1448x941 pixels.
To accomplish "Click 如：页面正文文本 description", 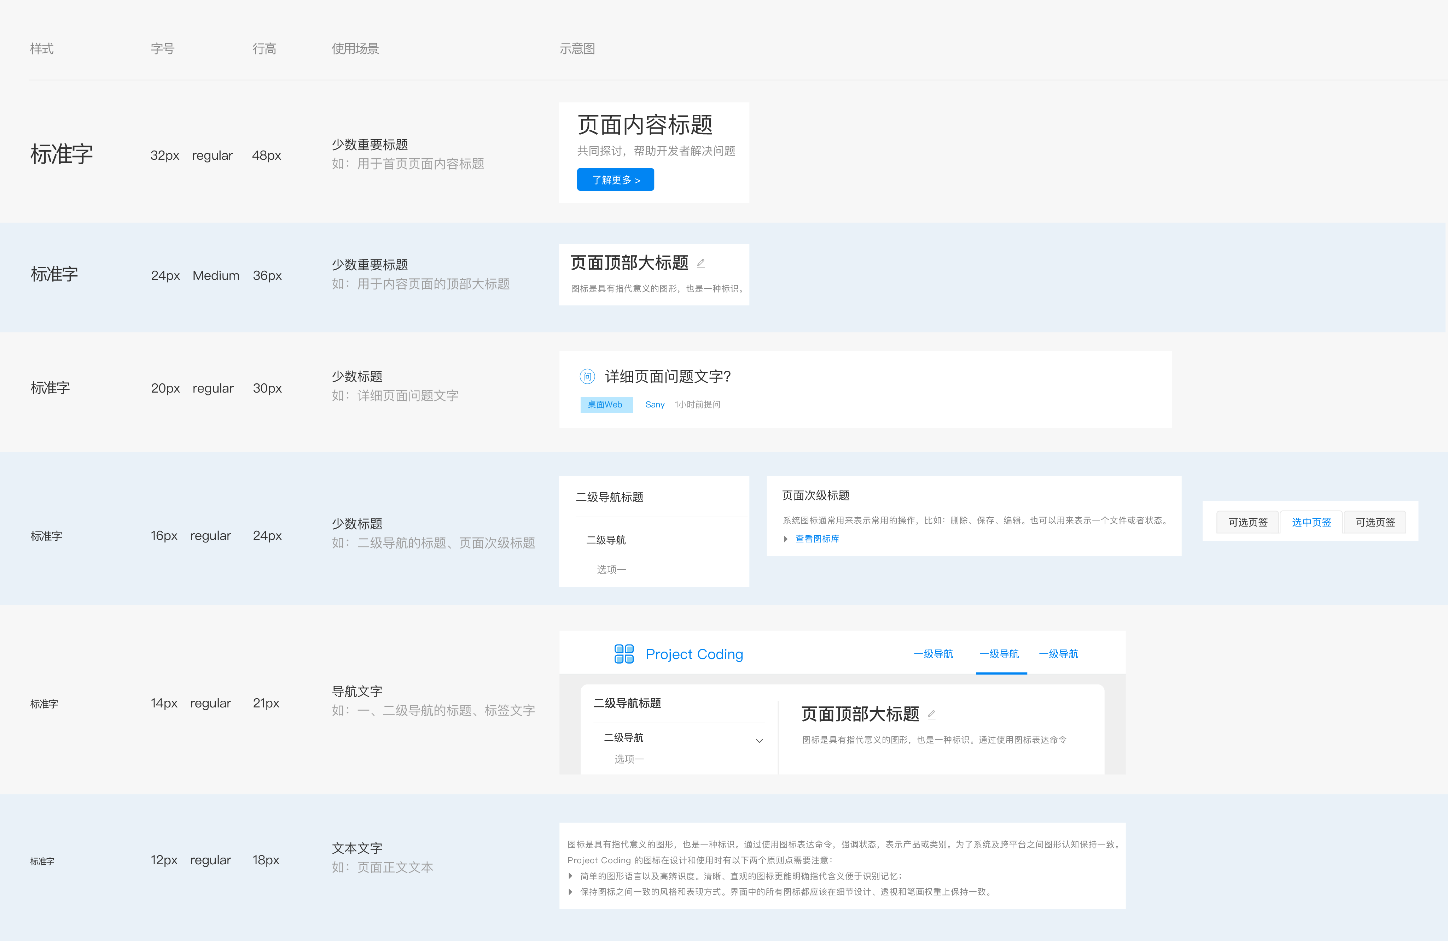I will click(x=382, y=868).
